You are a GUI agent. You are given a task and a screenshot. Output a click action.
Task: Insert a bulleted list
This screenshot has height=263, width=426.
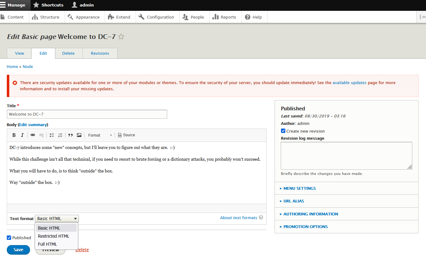[x=52, y=135]
